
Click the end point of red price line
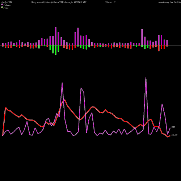170,136
